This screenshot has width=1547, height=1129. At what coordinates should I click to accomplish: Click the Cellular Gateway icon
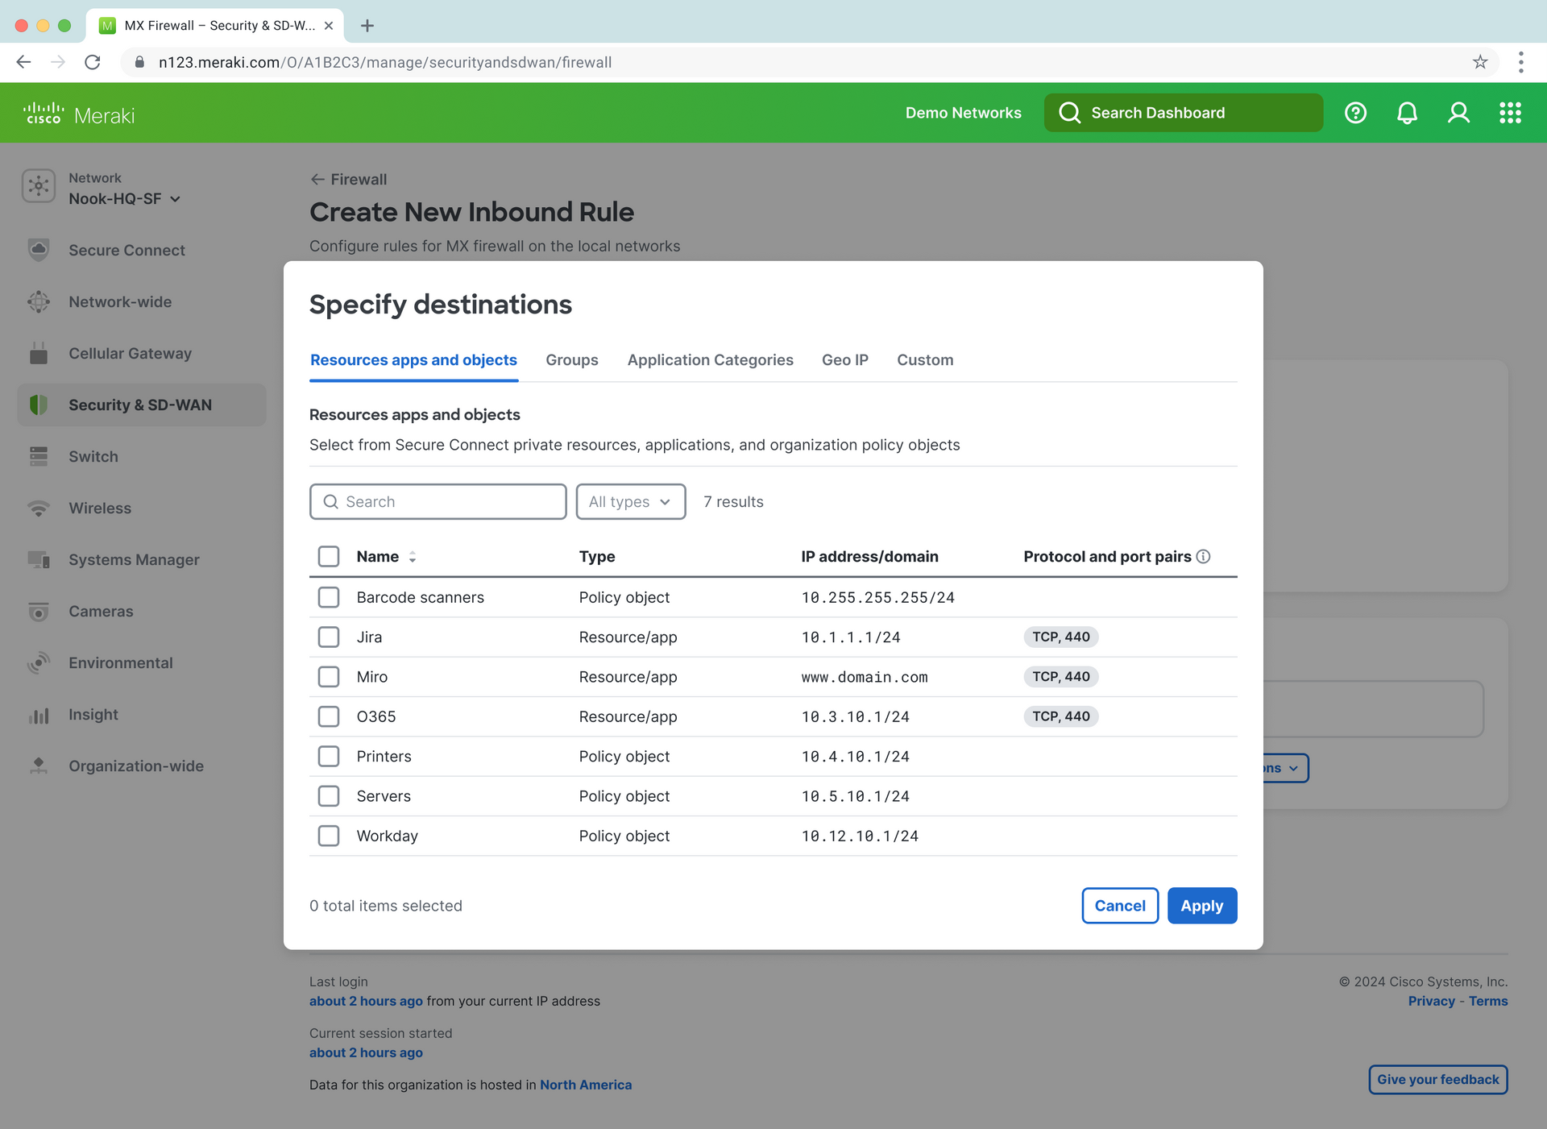39,354
